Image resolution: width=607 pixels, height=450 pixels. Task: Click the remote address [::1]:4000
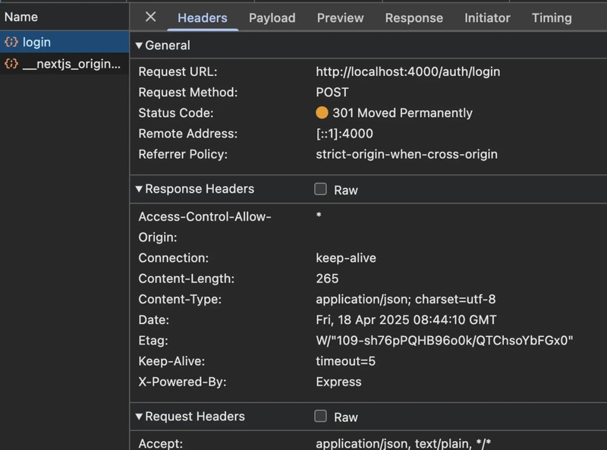(x=344, y=134)
